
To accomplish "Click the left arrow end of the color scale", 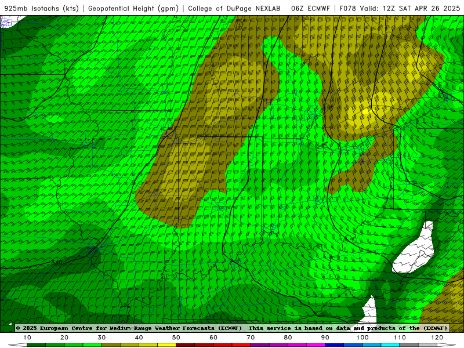I will pyautogui.click(x=17, y=345).
